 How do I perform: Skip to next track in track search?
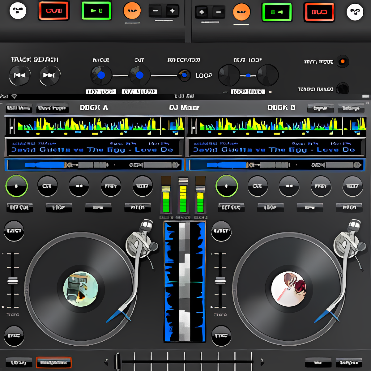[x=49, y=75]
